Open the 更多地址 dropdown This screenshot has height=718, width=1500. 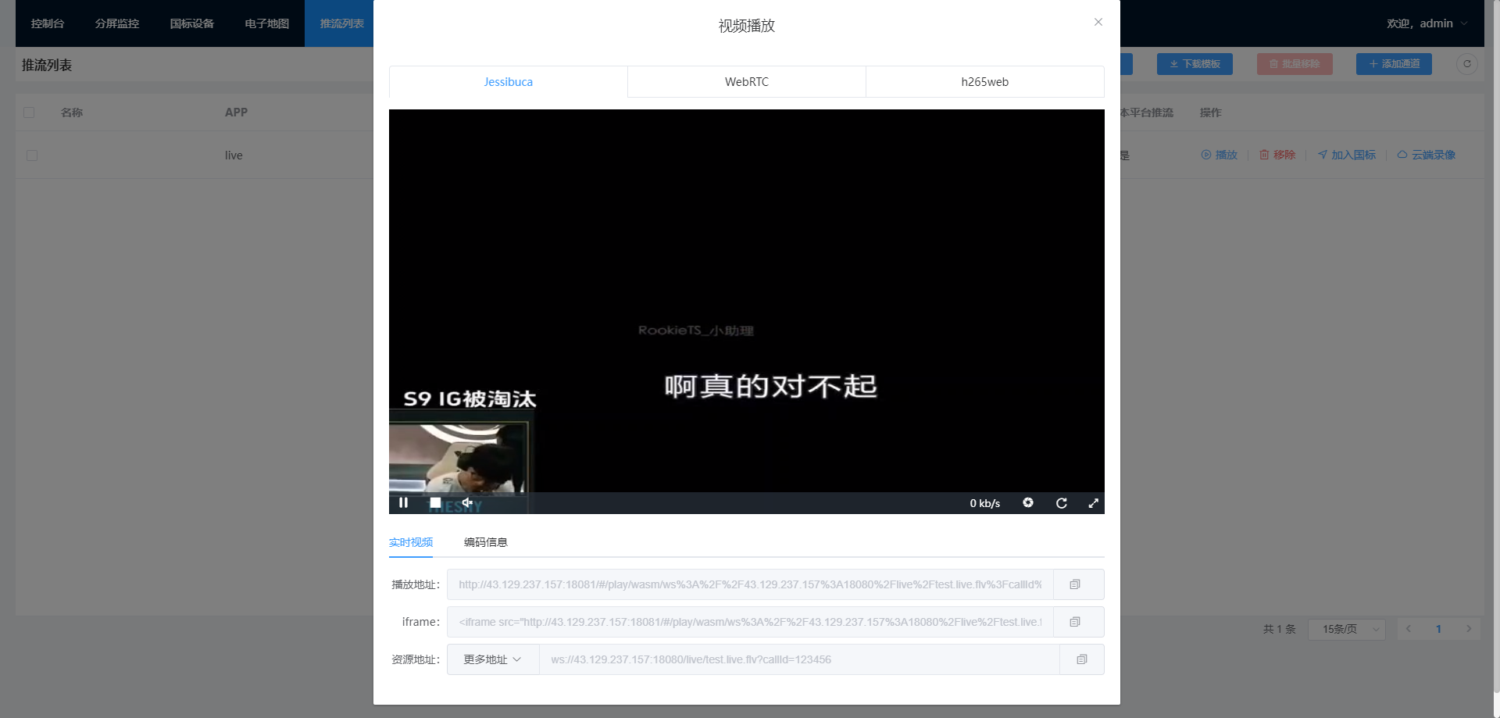pos(493,659)
